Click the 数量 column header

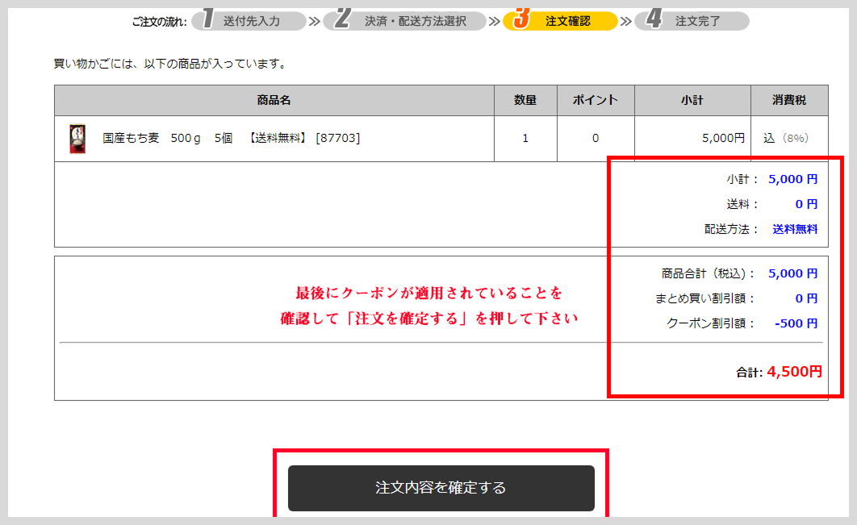point(525,101)
